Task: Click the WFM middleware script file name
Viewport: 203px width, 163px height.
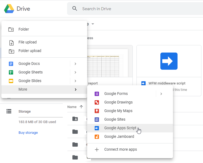Action: click(x=167, y=83)
